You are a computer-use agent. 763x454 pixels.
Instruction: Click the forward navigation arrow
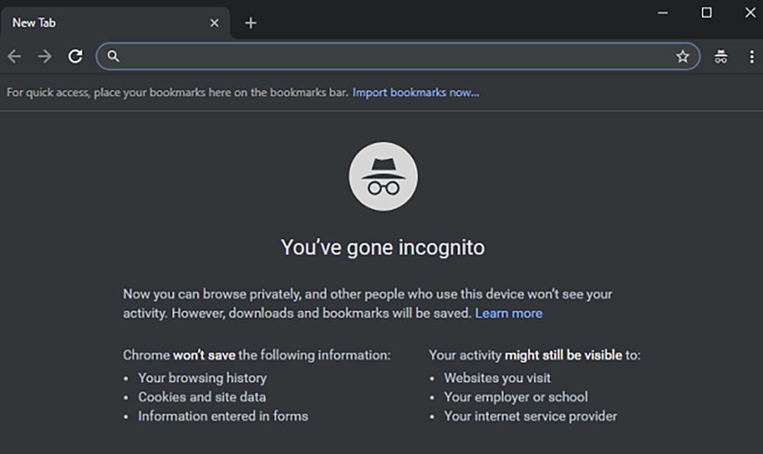pyautogui.click(x=44, y=56)
